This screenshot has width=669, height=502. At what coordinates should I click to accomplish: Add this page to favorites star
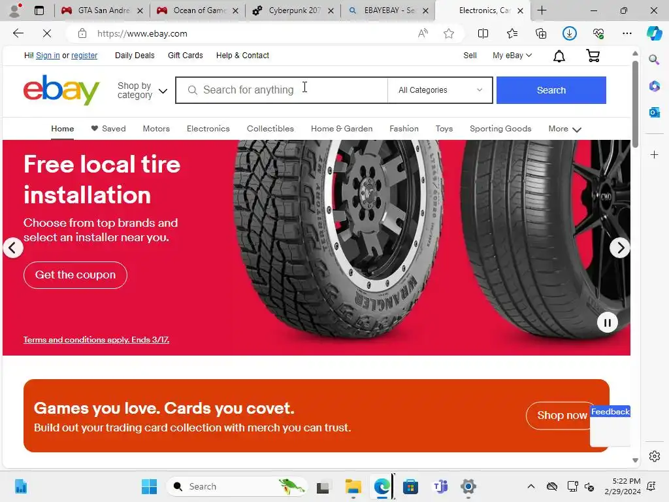[448, 33]
